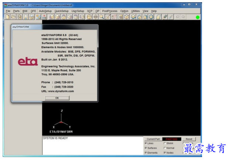Select the magnifying glass zoom tool

(102, 17)
